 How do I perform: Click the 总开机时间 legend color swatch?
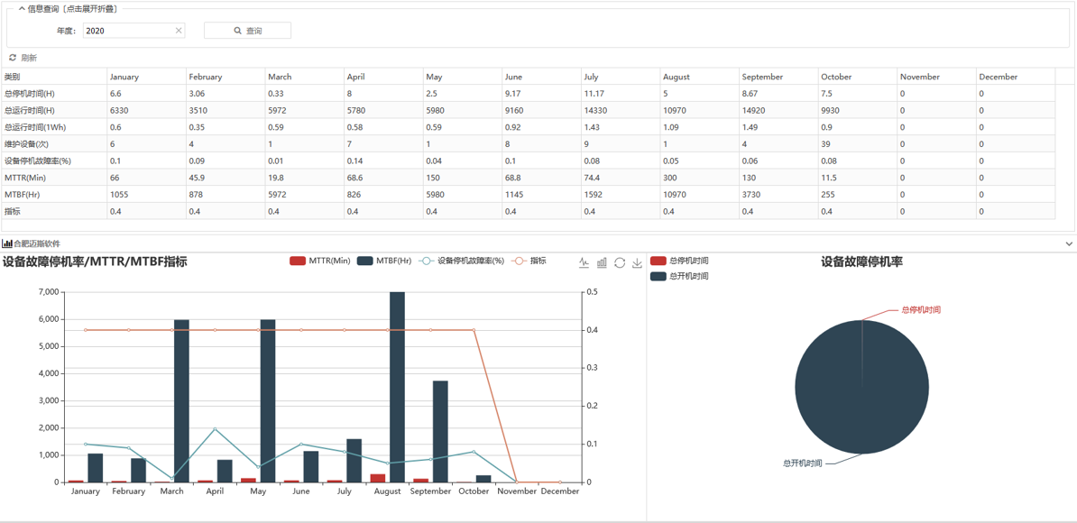(658, 276)
